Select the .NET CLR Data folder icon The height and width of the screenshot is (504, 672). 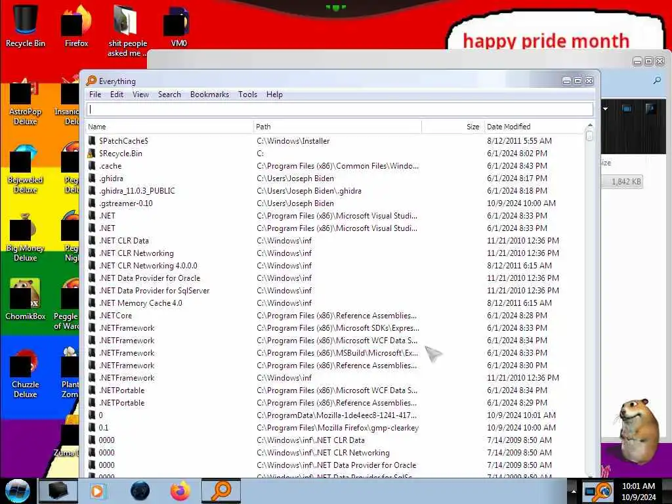pyautogui.click(x=92, y=240)
